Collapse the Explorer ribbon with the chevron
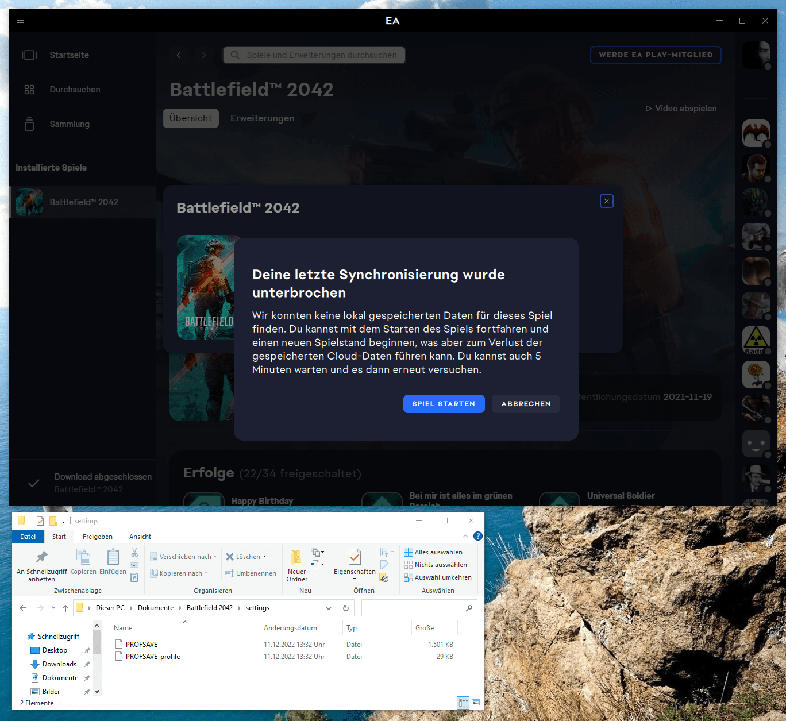Image resolution: width=786 pixels, height=721 pixels. click(465, 536)
